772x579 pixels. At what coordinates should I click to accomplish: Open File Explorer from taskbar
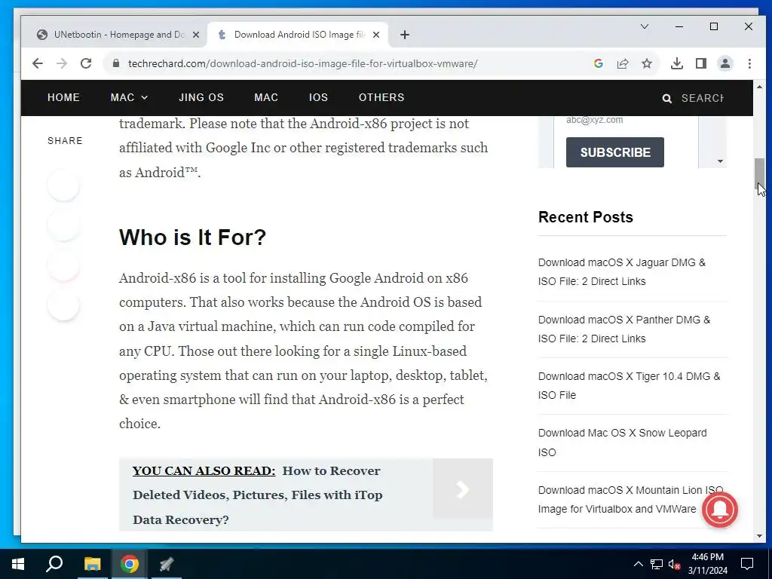[92, 564]
